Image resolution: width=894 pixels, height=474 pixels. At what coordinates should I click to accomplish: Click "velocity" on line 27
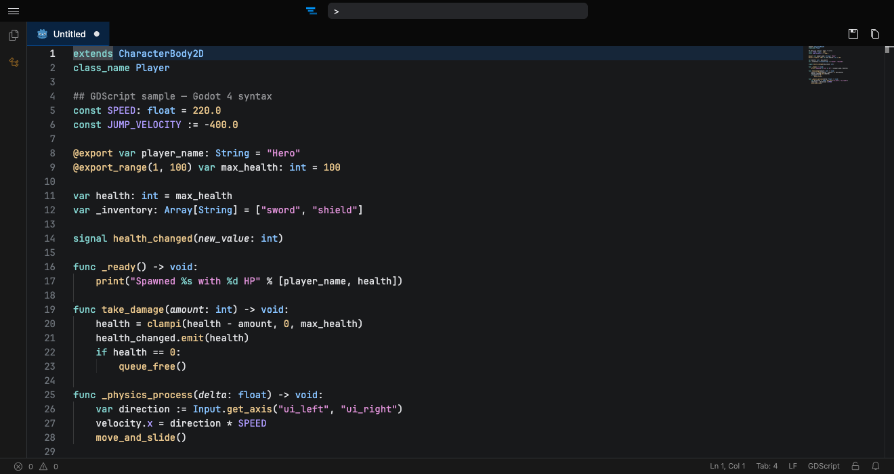click(119, 423)
